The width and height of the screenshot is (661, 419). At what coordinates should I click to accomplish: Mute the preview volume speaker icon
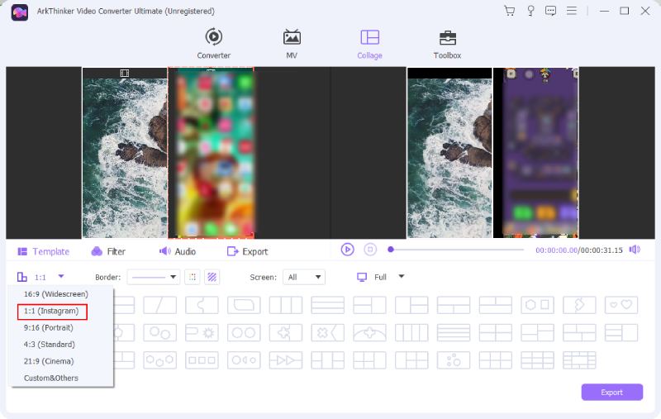635,250
